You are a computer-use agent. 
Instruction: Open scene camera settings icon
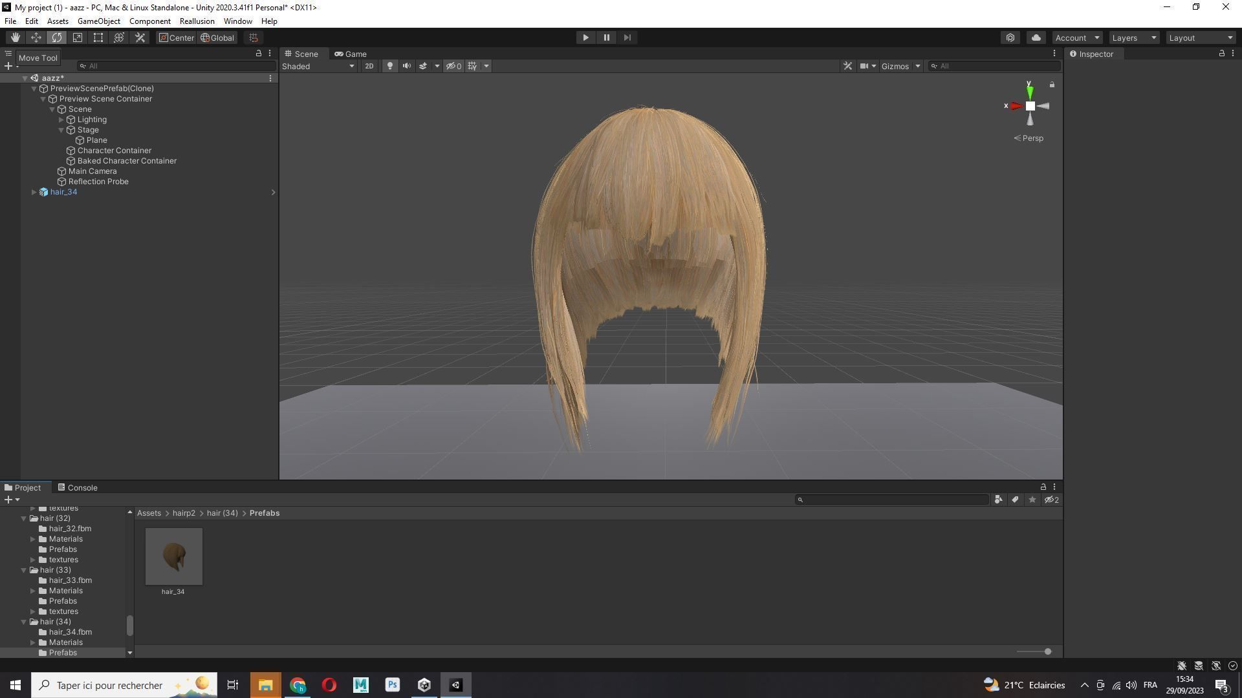pyautogui.click(x=864, y=66)
